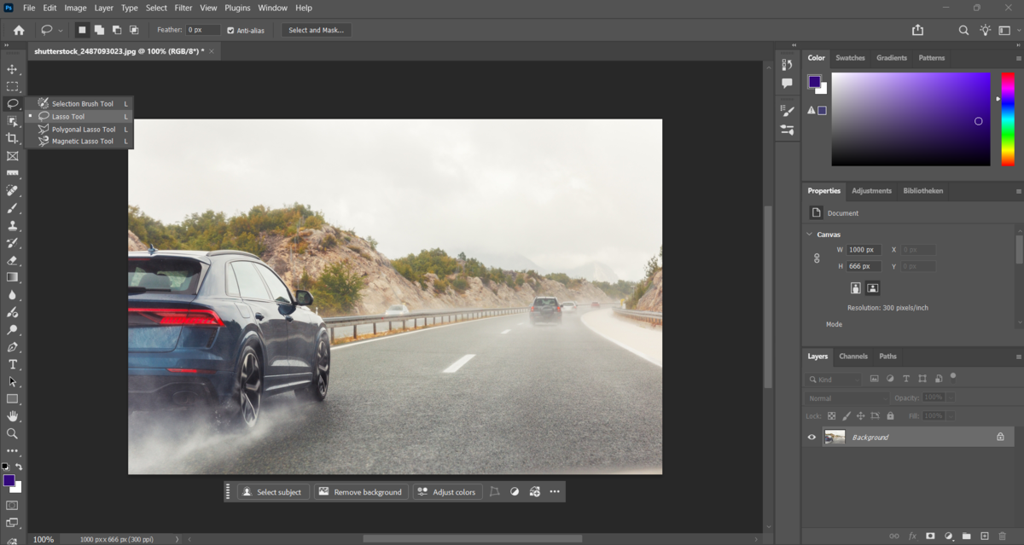Choose Polygonal Lasso Tool from flyout

point(84,130)
